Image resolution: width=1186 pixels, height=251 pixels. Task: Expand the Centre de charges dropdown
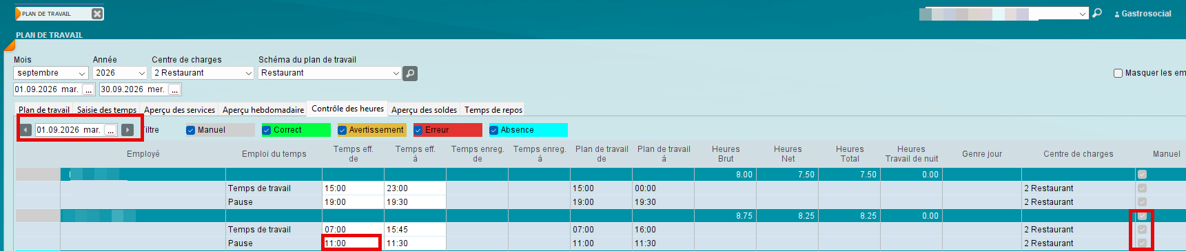pyautogui.click(x=203, y=73)
